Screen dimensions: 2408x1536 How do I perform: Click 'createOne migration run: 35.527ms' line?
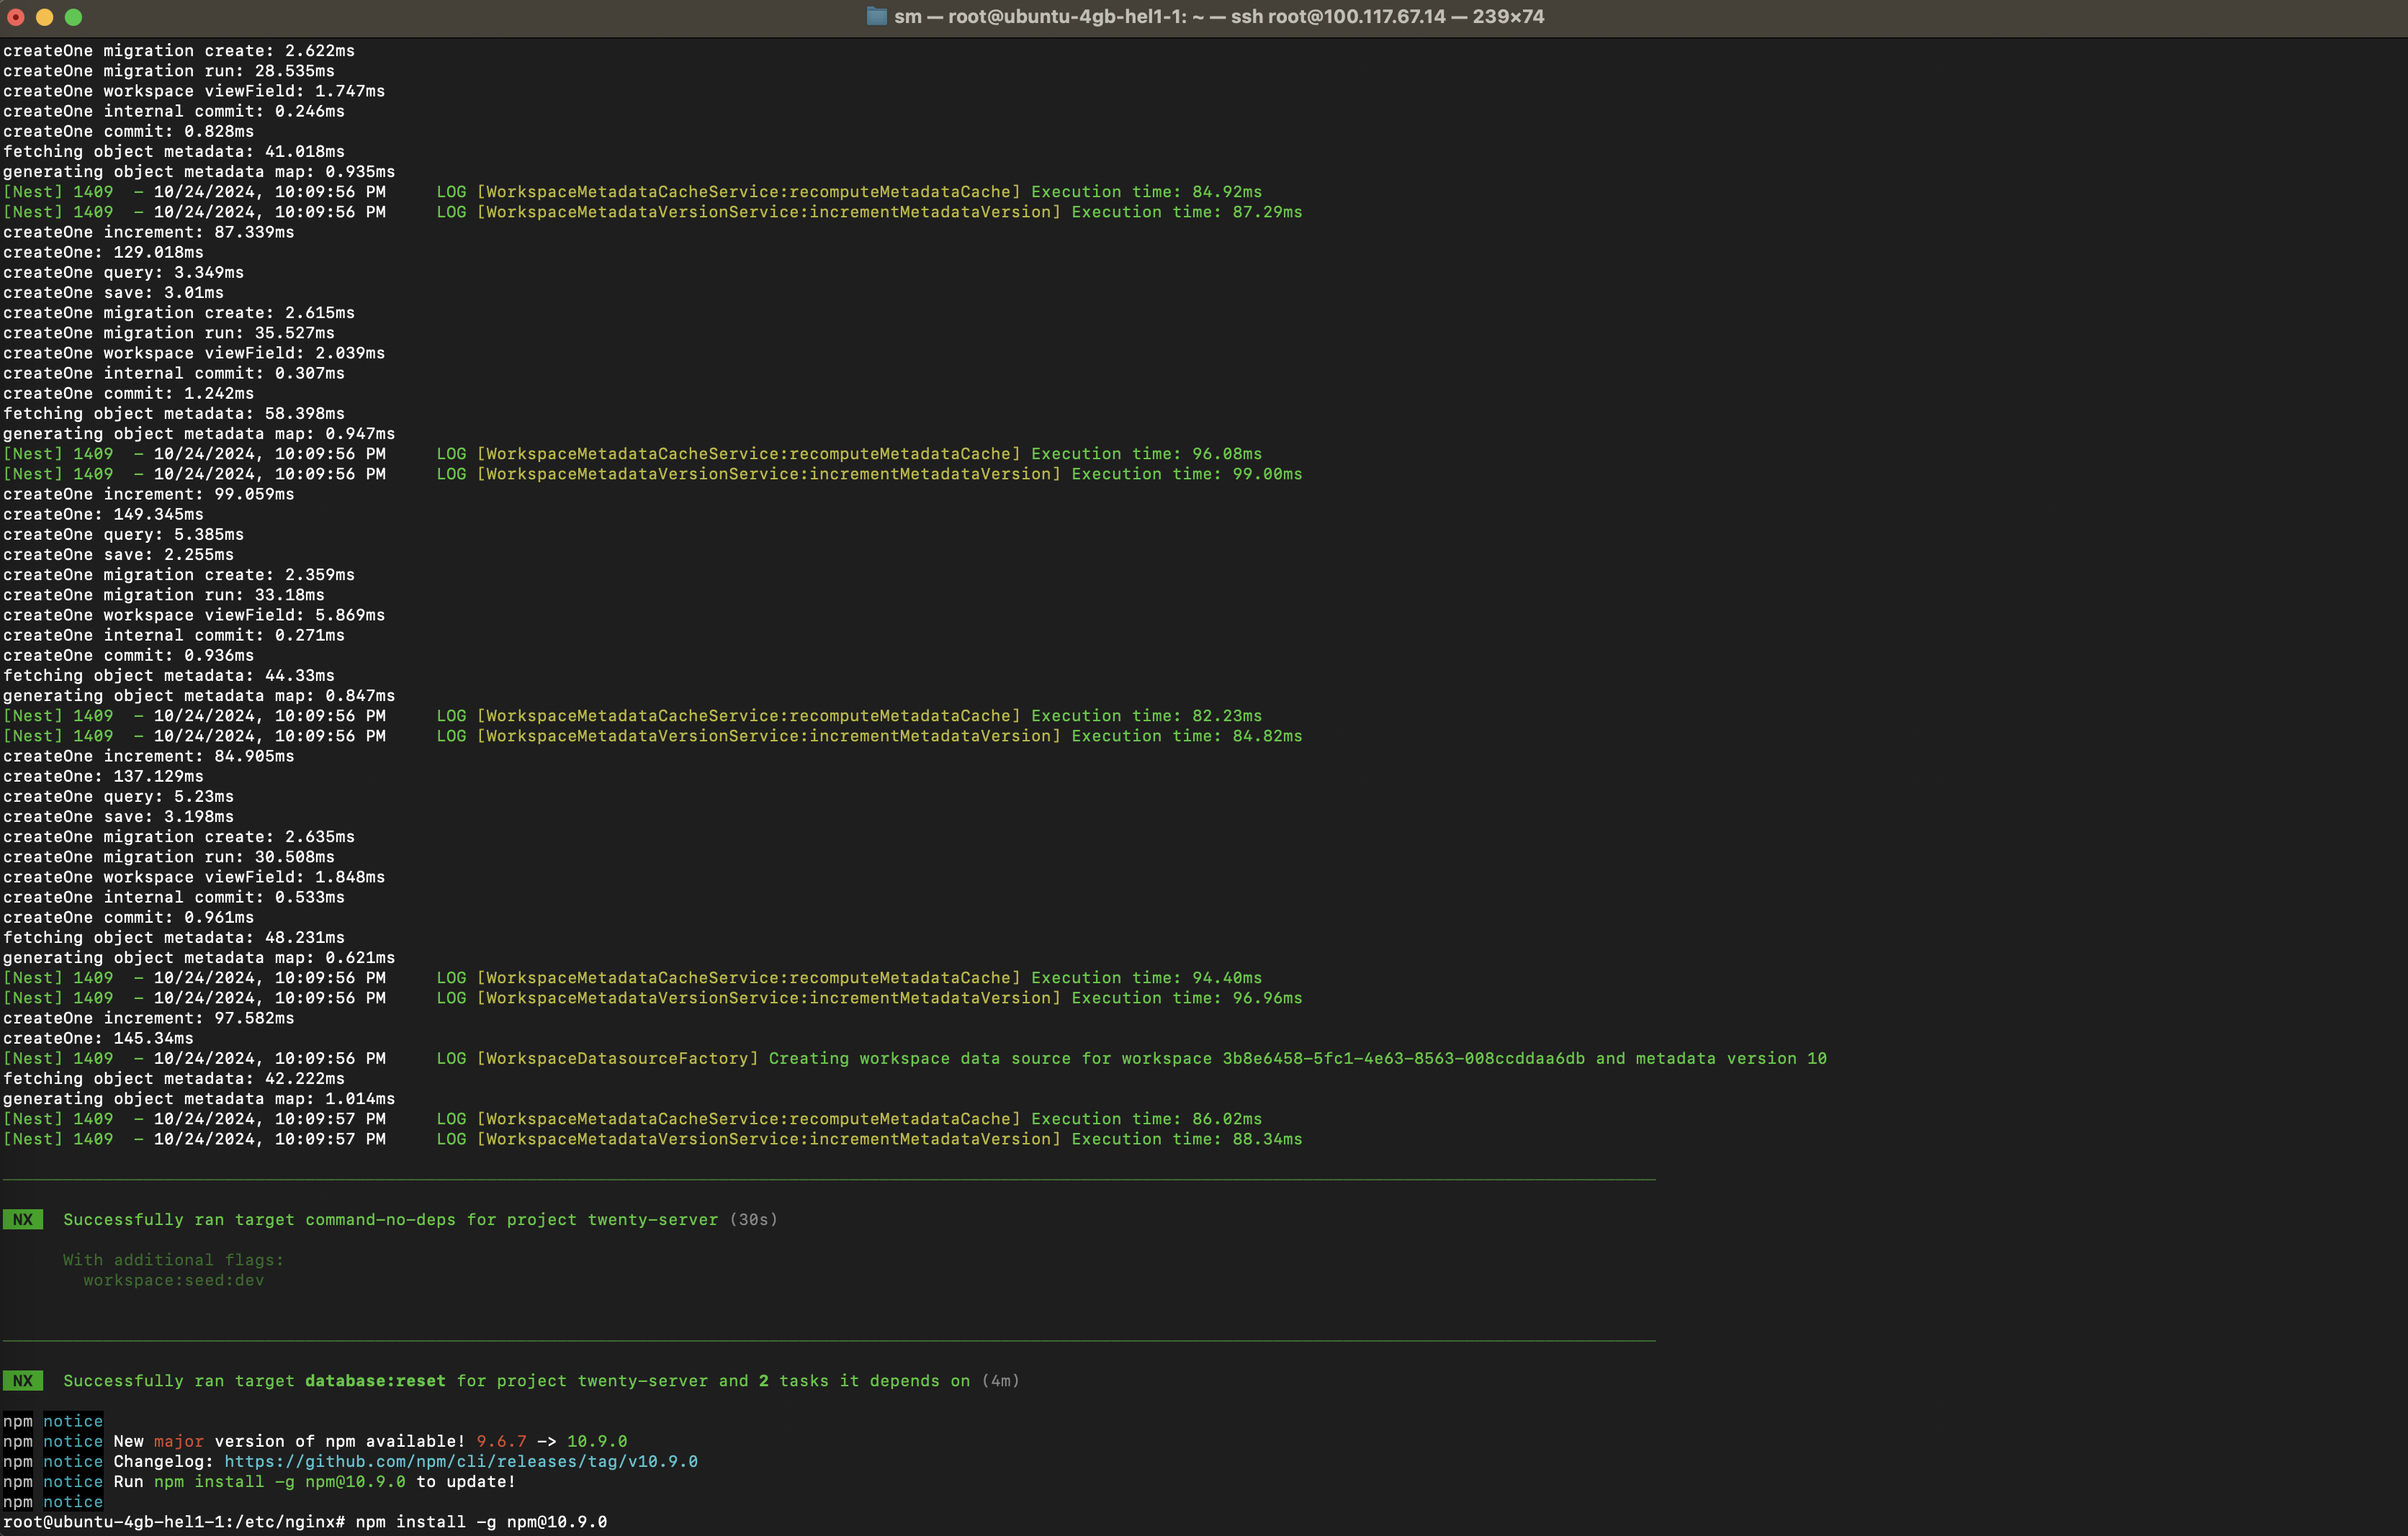coord(169,332)
